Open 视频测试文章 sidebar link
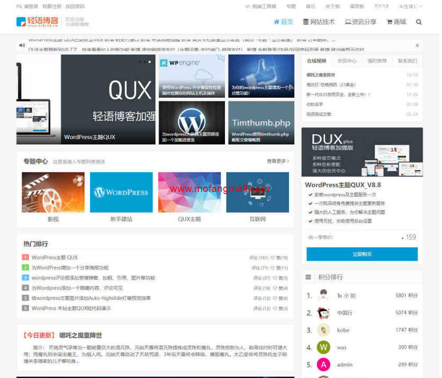The image size is (442, 378). point(319,114)
